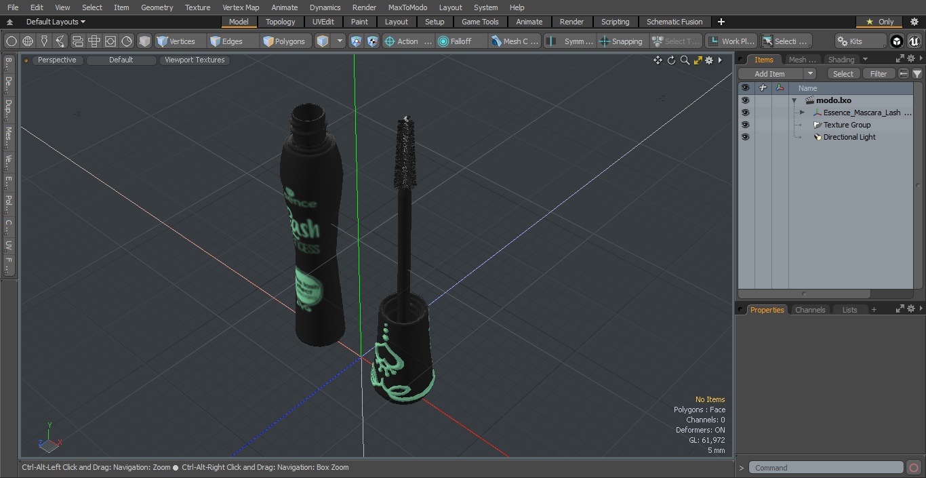The height and width of the screenshot is (478, 926).
Task: Switch to Polygons selection mode
Action: pyautogui.click(x=284, y=41)
